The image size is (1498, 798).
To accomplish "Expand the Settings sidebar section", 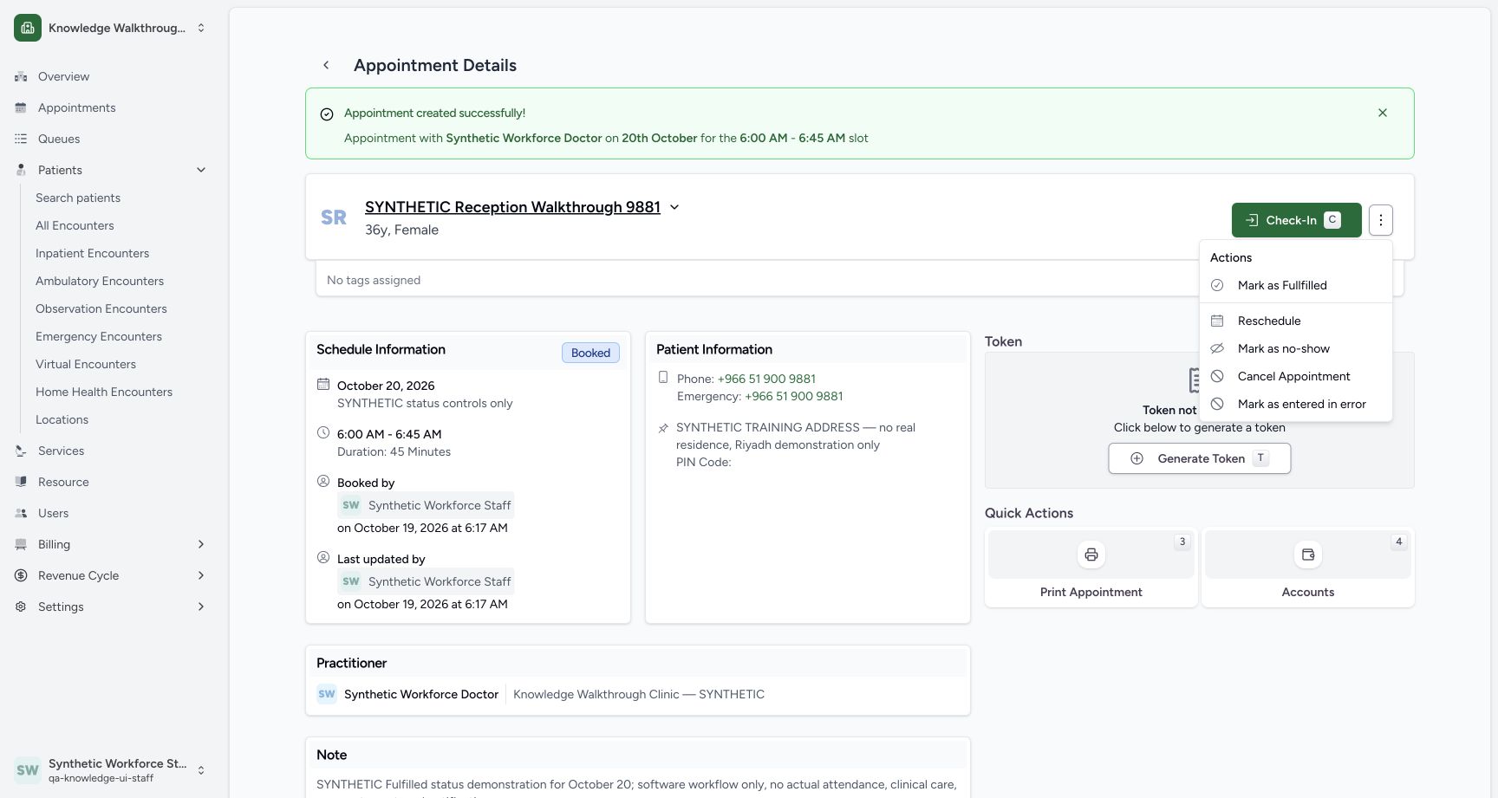I will pos(201,607).
